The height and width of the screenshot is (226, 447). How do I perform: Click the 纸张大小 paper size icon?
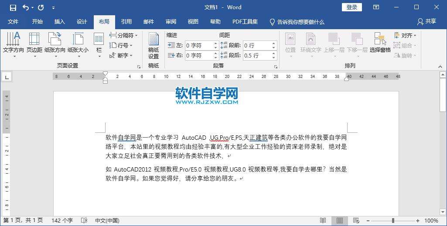coord(78,43)
